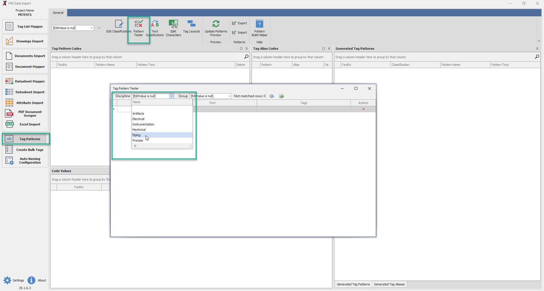Delete row using red X action

click(363, 109)
